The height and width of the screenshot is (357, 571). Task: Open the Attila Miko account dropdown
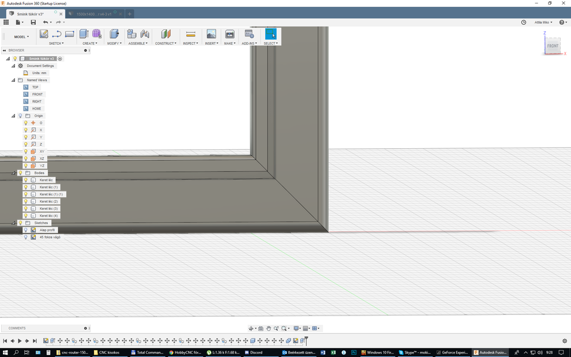click(x=543, y=22)
